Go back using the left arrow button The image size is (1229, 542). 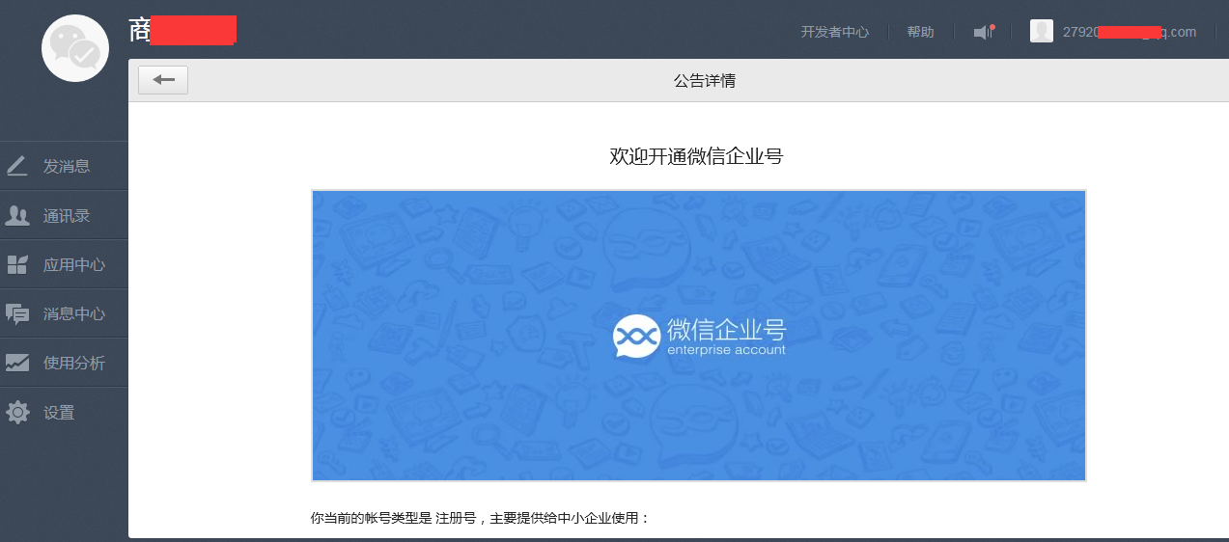[163, 80]
